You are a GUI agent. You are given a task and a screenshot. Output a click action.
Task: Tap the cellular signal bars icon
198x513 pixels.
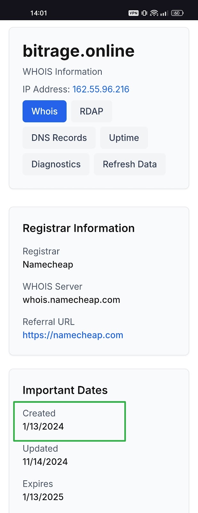164,13
